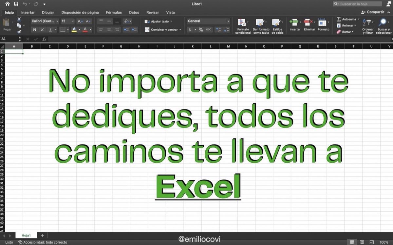The height and width of the screenshot is (245, 393).
Task: Open the Revisar ribbon tab
Action: pyautogui.click(x=153, y=12)
